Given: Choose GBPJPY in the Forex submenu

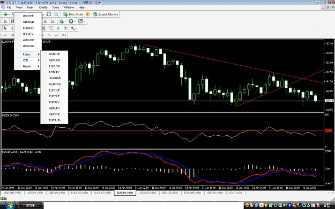Looking at the screenshot, I should click(x=55, y=108).
